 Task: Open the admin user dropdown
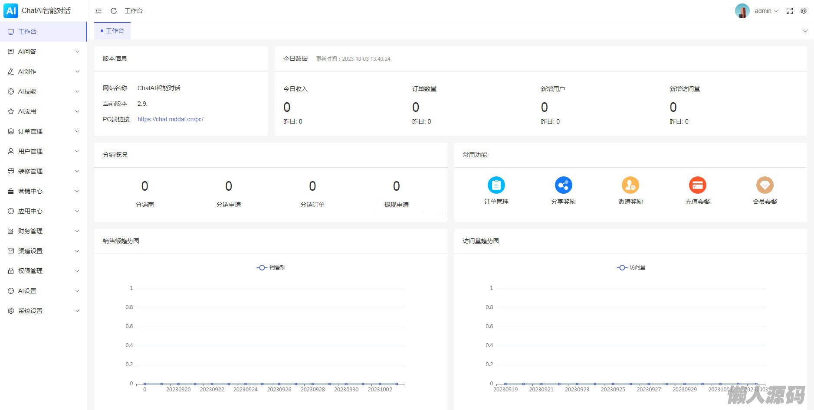766,11
